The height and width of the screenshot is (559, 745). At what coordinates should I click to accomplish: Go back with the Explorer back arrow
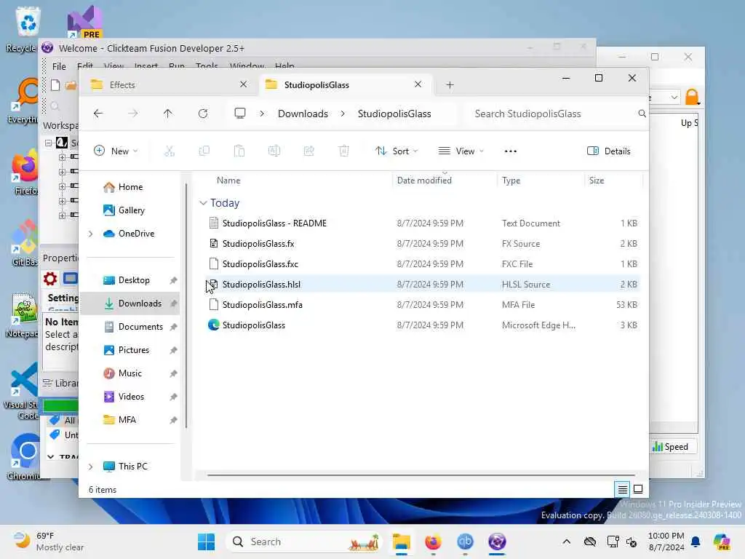point(98,114)
